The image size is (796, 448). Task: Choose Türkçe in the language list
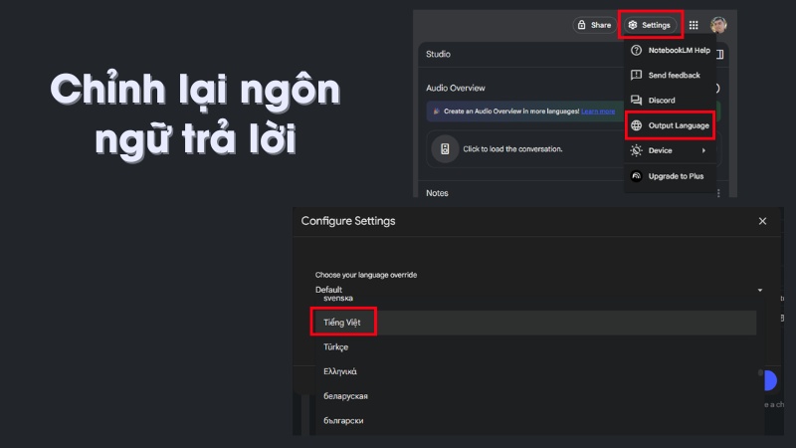point(336,347)
